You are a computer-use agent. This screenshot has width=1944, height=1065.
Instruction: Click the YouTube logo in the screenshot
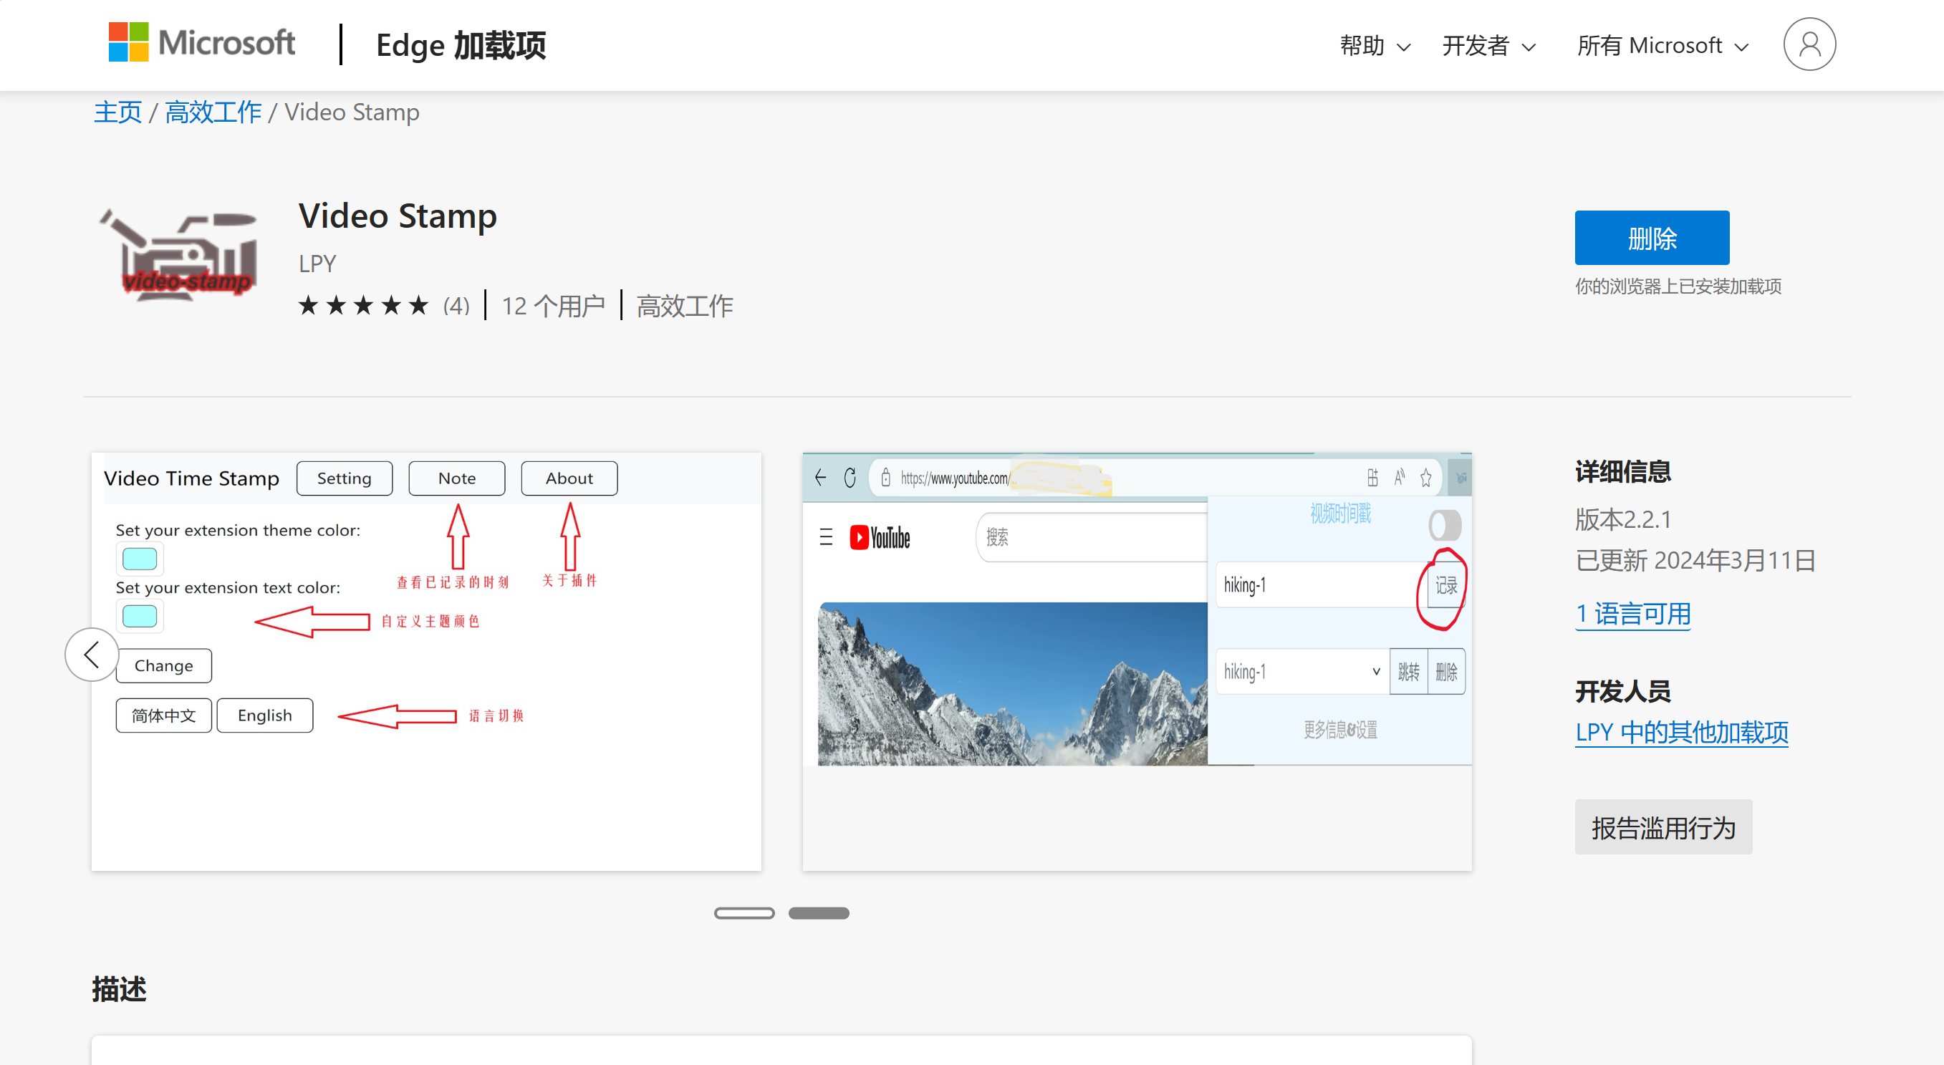click(x=880, y=537)
